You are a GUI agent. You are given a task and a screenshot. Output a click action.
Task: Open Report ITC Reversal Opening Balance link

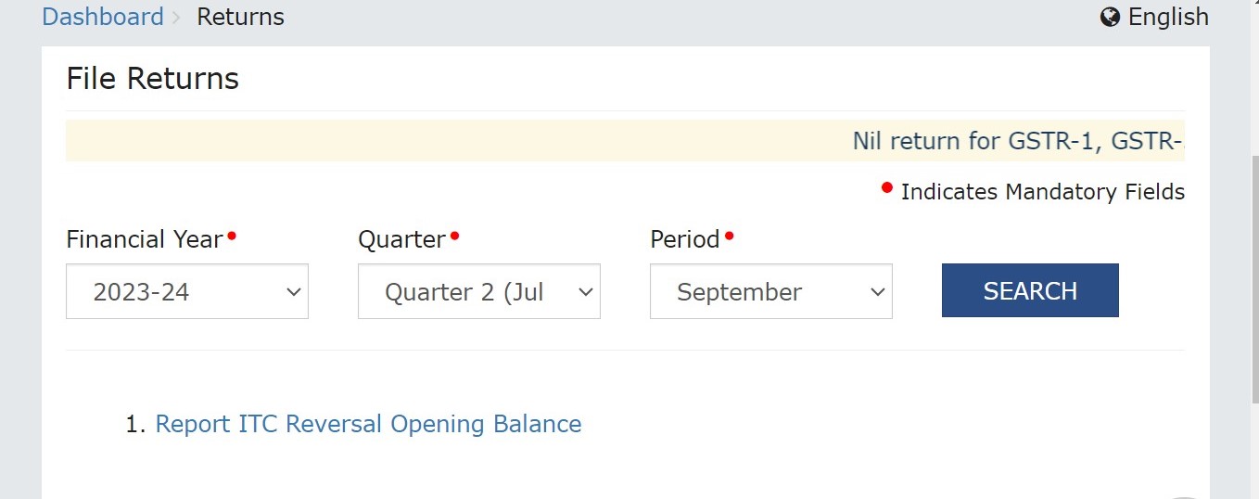368,424
